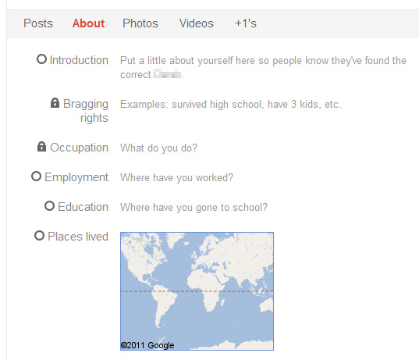Click the Education section label
Image resolution: width=419 pixels, height=360 pixels.
coord(83,207)
